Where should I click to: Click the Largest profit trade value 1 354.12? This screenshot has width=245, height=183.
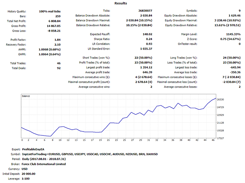tap(146, 67)
